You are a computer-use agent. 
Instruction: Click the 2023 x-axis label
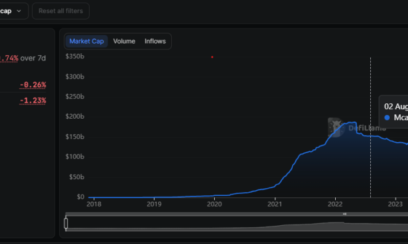[x=395, y=204]
